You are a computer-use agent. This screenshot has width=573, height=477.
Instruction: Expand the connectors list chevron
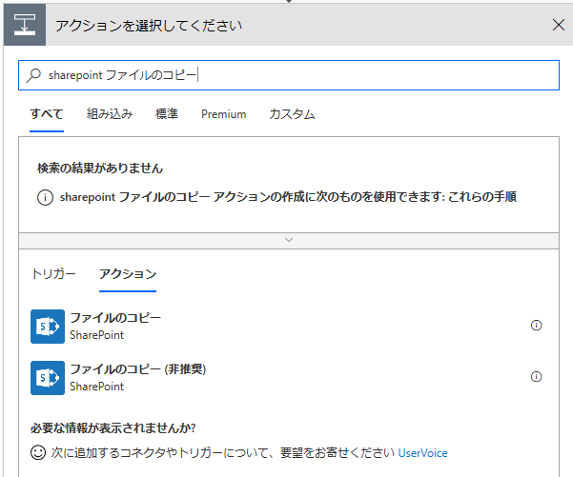click(x=289, y=240)
